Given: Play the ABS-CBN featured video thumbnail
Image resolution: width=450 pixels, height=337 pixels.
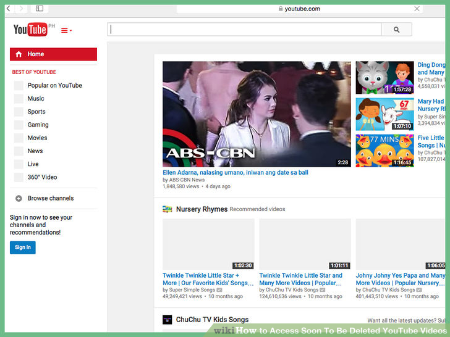Looking at the screenshot, I should 257,114.
